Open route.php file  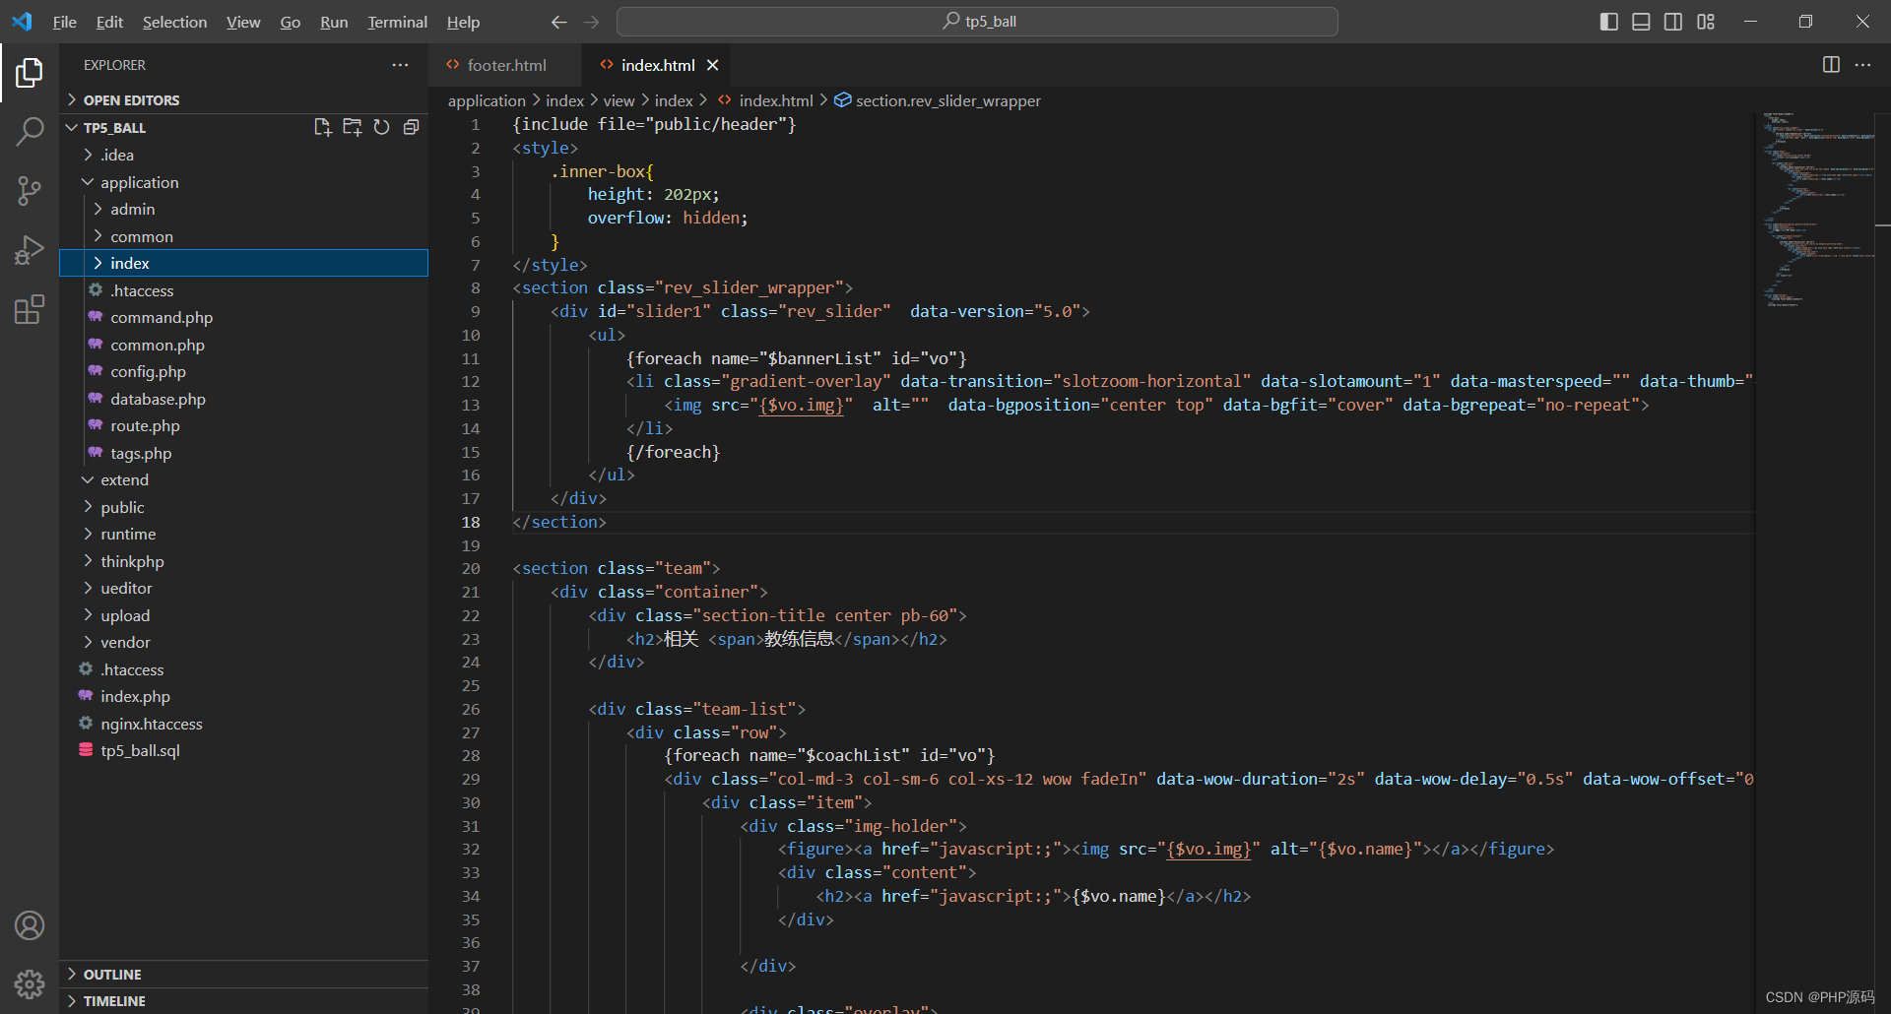click(145, 425)
